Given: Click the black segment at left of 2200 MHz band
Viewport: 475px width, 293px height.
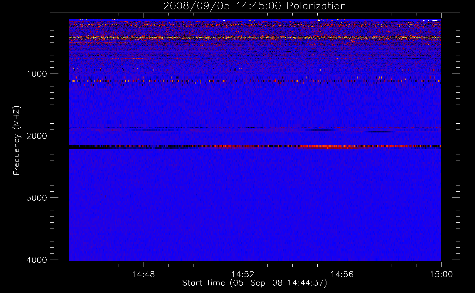Looking at the screenshot, I should point(88,147).
